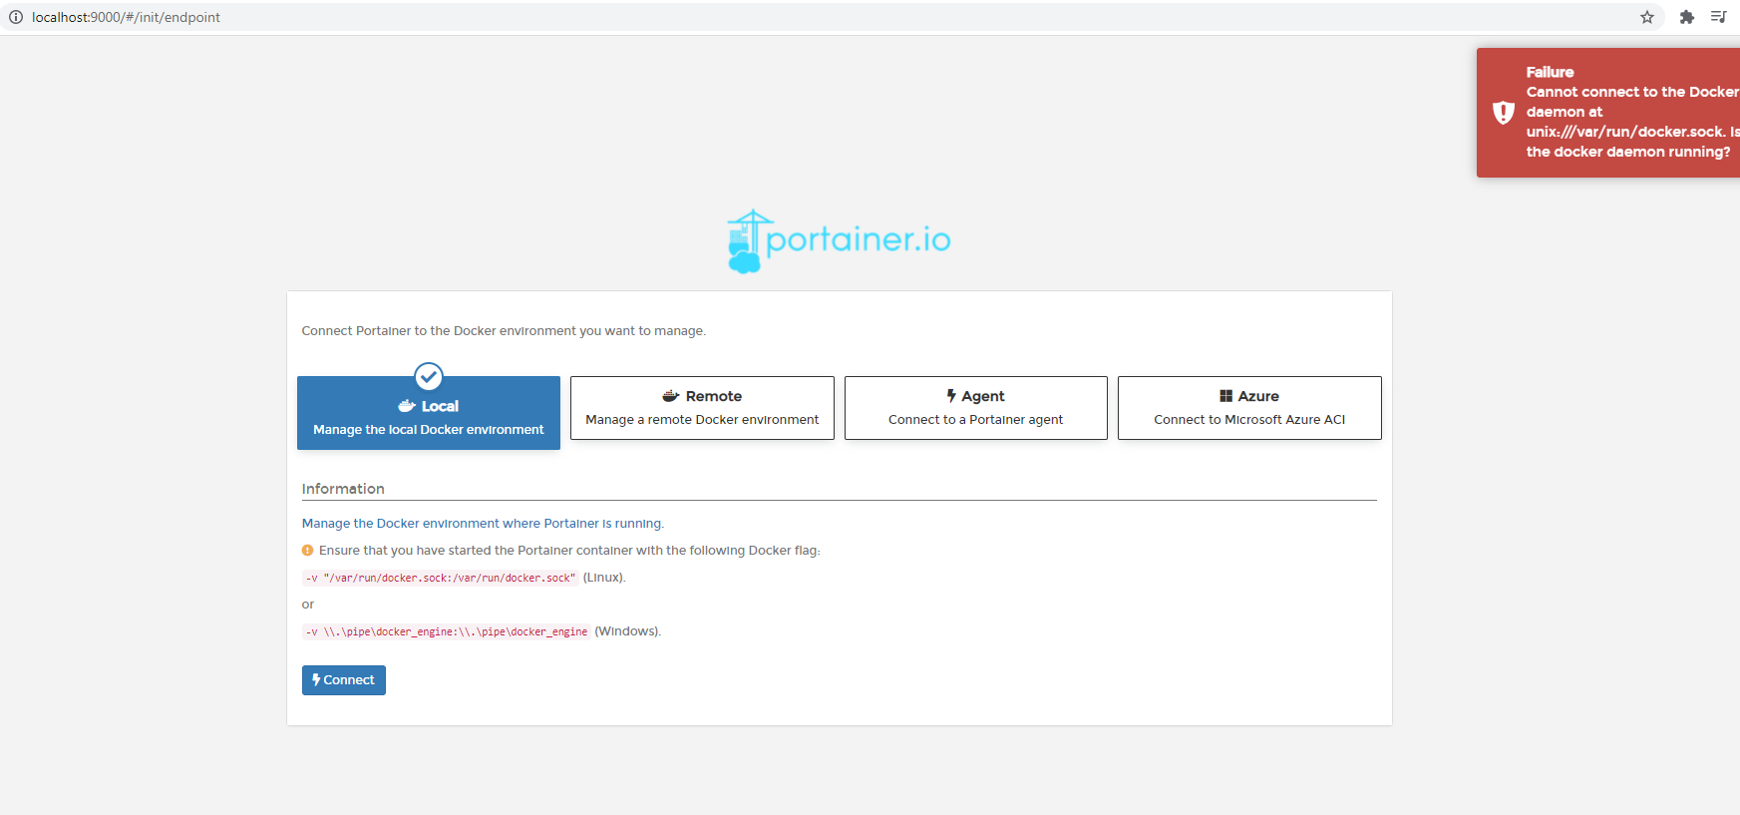Open the browser extensions puzzle icon

(1687, 17)
